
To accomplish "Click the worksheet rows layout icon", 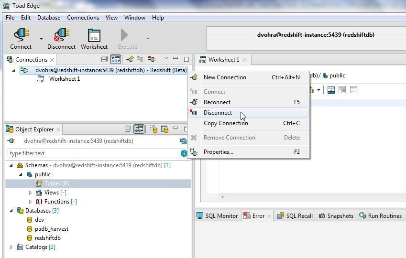I will click(x=353, y=90).
